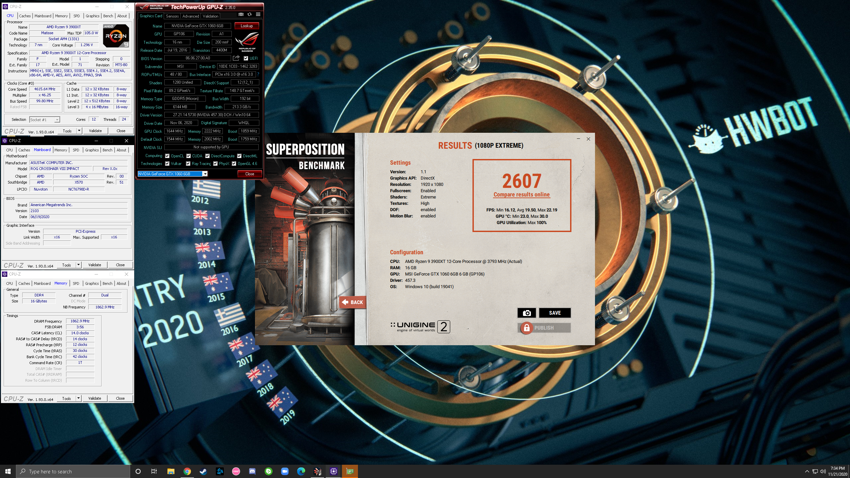Toggle the CUDA checkbox in GPU-Z
The image size is (850, 478).
tap(188, 156)
